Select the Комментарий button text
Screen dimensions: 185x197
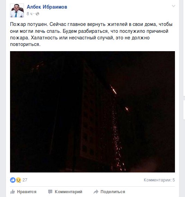tap(68, 192)
